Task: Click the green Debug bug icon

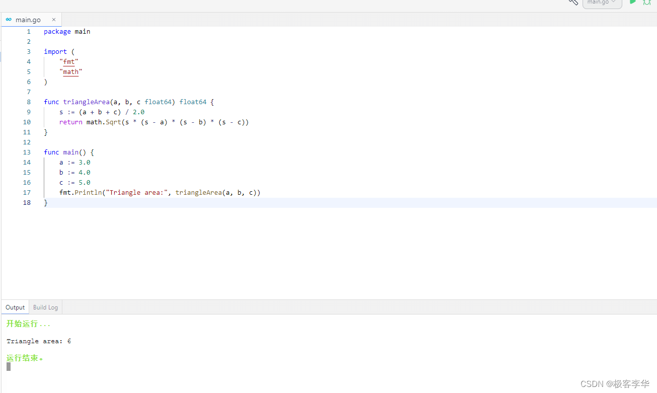Action: 647,2
